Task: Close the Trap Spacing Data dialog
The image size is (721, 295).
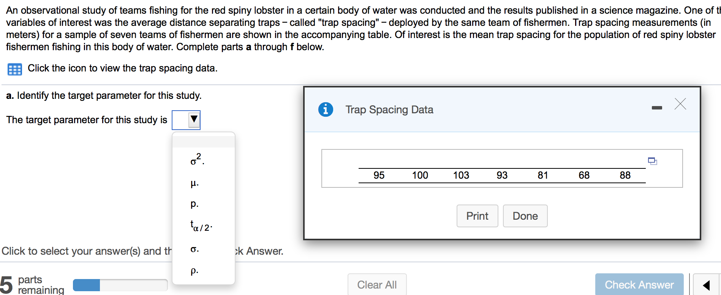Action: pyautogui.click(x=680, y=104)
